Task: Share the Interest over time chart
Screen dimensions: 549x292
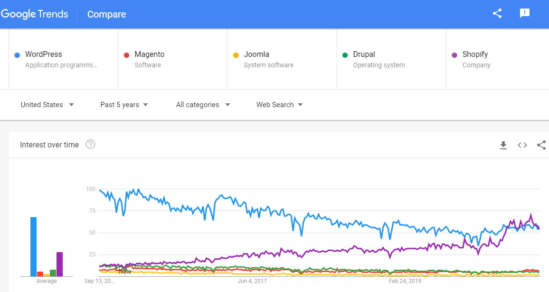Action: point(541,145)
